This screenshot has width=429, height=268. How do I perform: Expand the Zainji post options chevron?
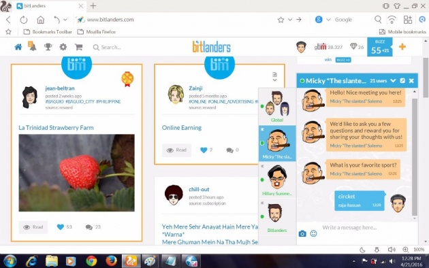(274, 80)
